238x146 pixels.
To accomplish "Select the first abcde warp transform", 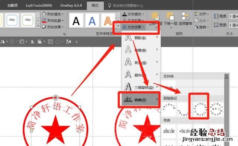I will coord(169,131).
